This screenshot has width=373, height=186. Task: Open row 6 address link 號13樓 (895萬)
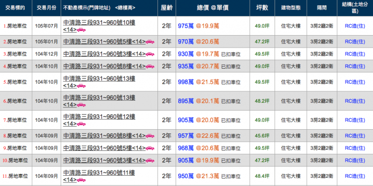click(99, 101)
